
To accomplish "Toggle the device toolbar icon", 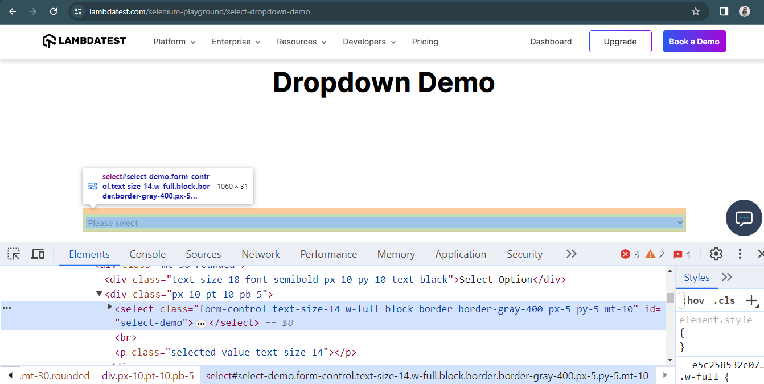I will coord(38,254).
